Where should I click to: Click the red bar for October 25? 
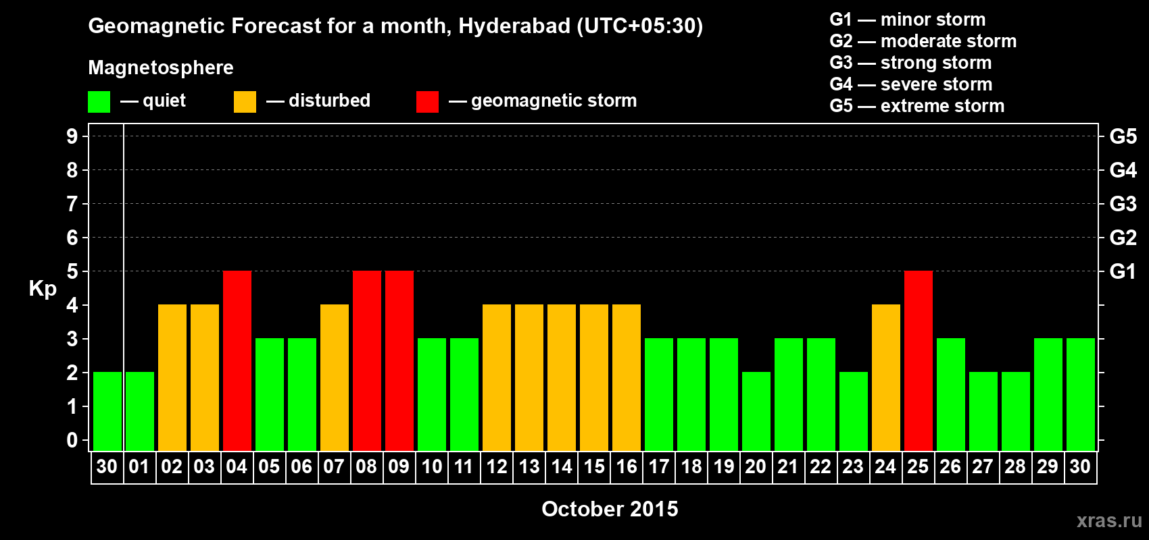tap(919, 361)
